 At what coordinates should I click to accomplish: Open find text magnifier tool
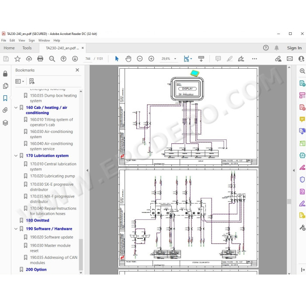pyautogui.click(x=52, y=59)
